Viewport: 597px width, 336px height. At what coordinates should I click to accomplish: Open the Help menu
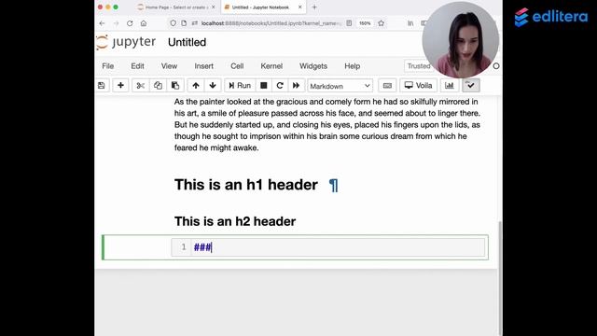(353, 66)
